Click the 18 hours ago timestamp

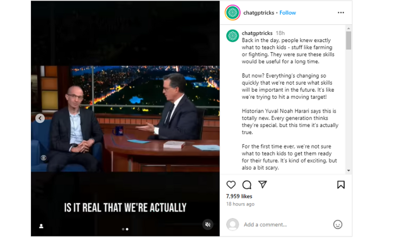click(x=240, y=204)
